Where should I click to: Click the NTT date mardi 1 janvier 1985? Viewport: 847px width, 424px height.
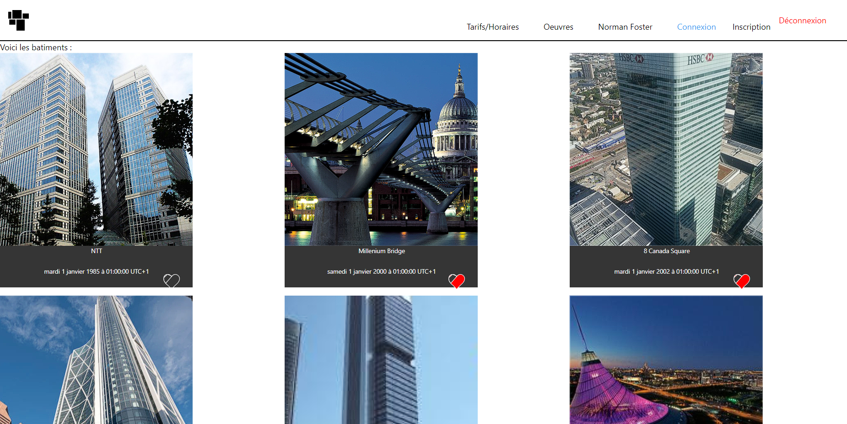click(x=96, y=271)
